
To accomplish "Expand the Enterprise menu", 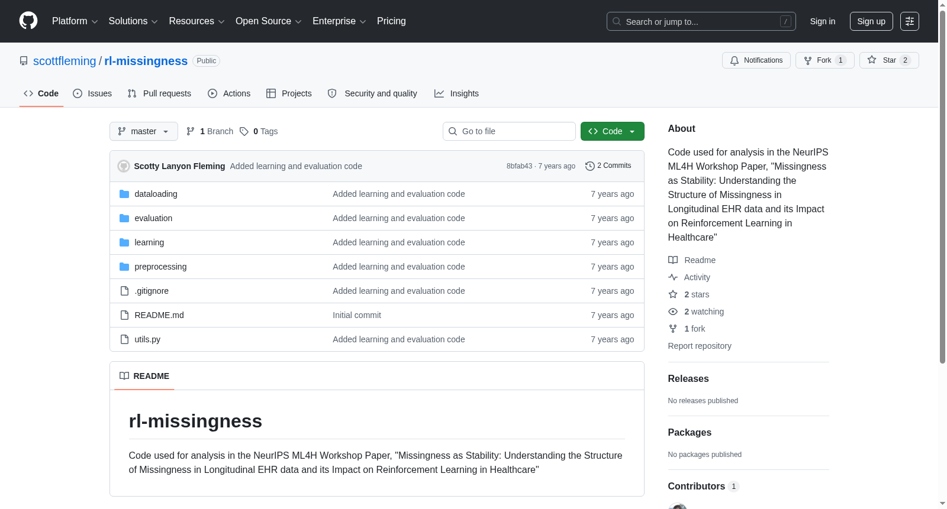I will pos(339,21).
